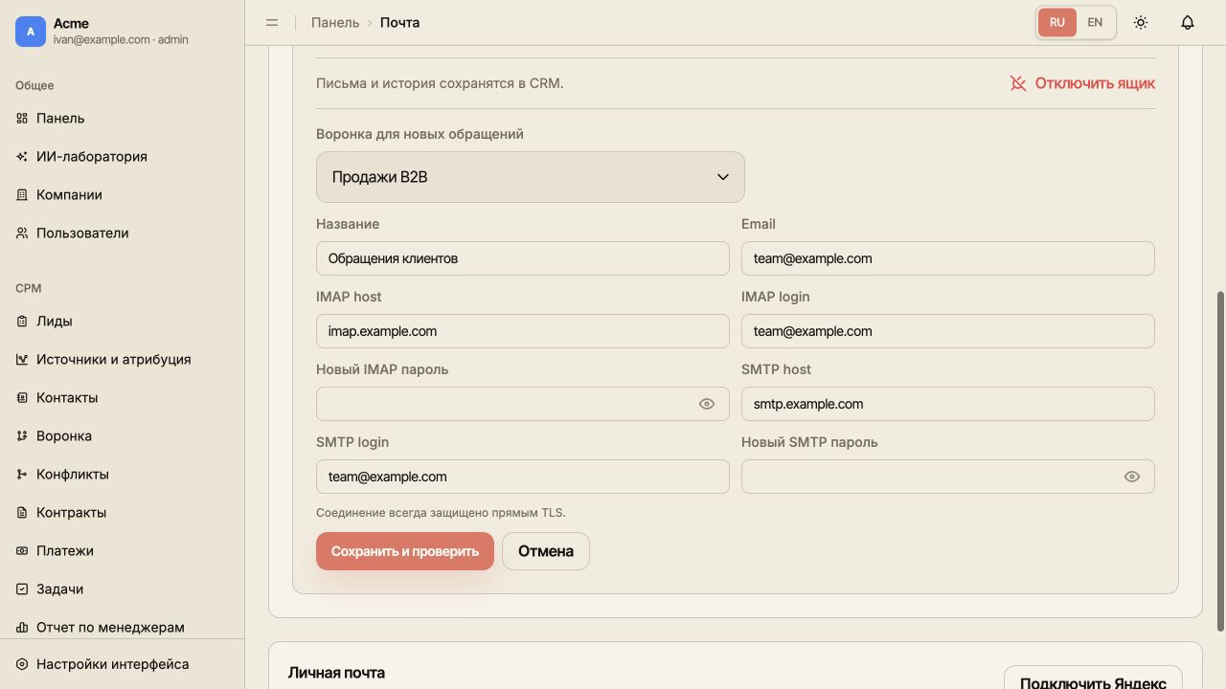Viewport: 1226px width, 689px height.
Task: Click the SMTP host field
Action: [948, 404]
